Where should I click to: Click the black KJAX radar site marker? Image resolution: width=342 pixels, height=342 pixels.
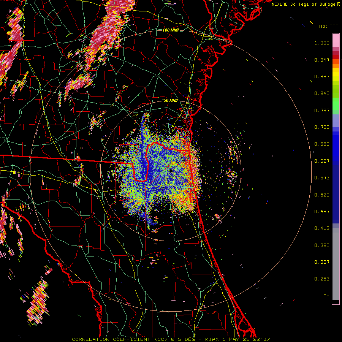(171, 170)
